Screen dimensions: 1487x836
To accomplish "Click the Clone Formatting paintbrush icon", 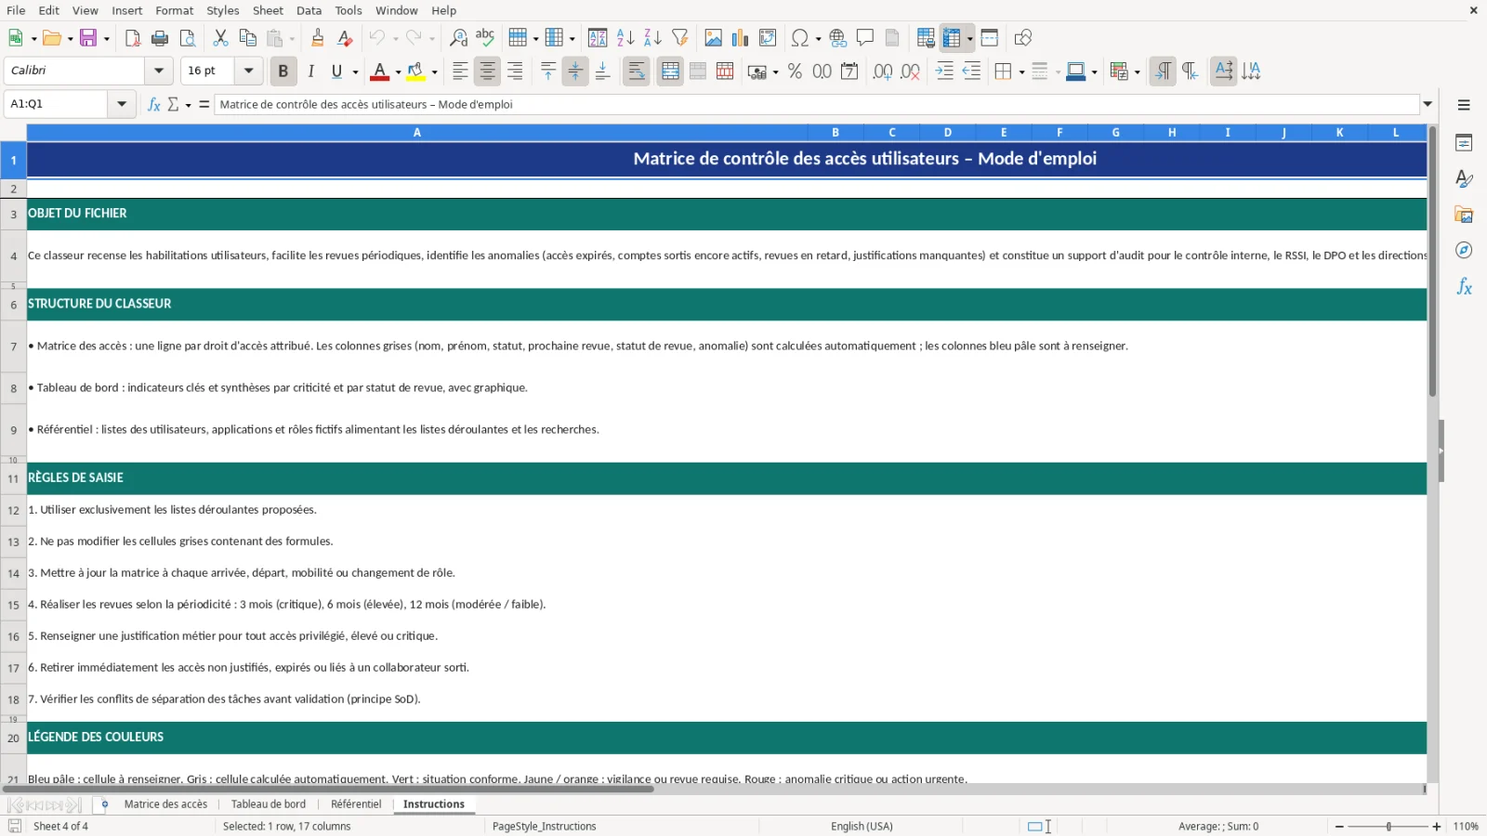I will [x=318, y=38].
